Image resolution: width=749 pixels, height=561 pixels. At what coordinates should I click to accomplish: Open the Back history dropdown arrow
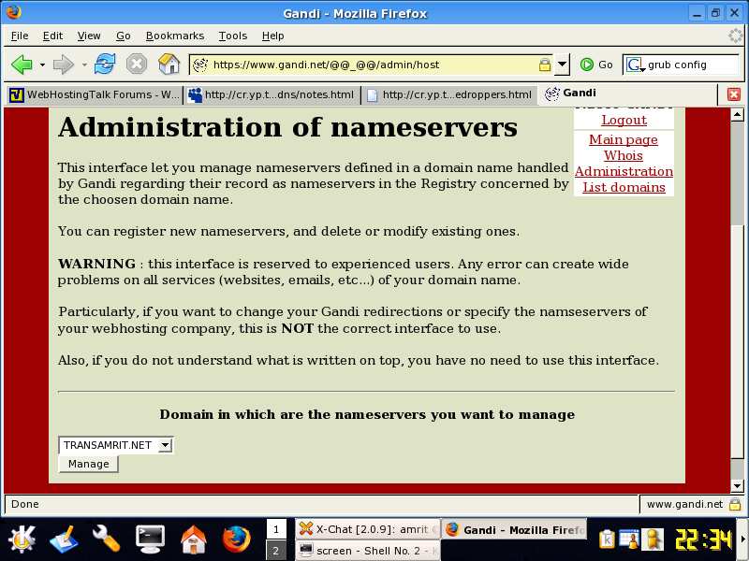coord(42,65)
